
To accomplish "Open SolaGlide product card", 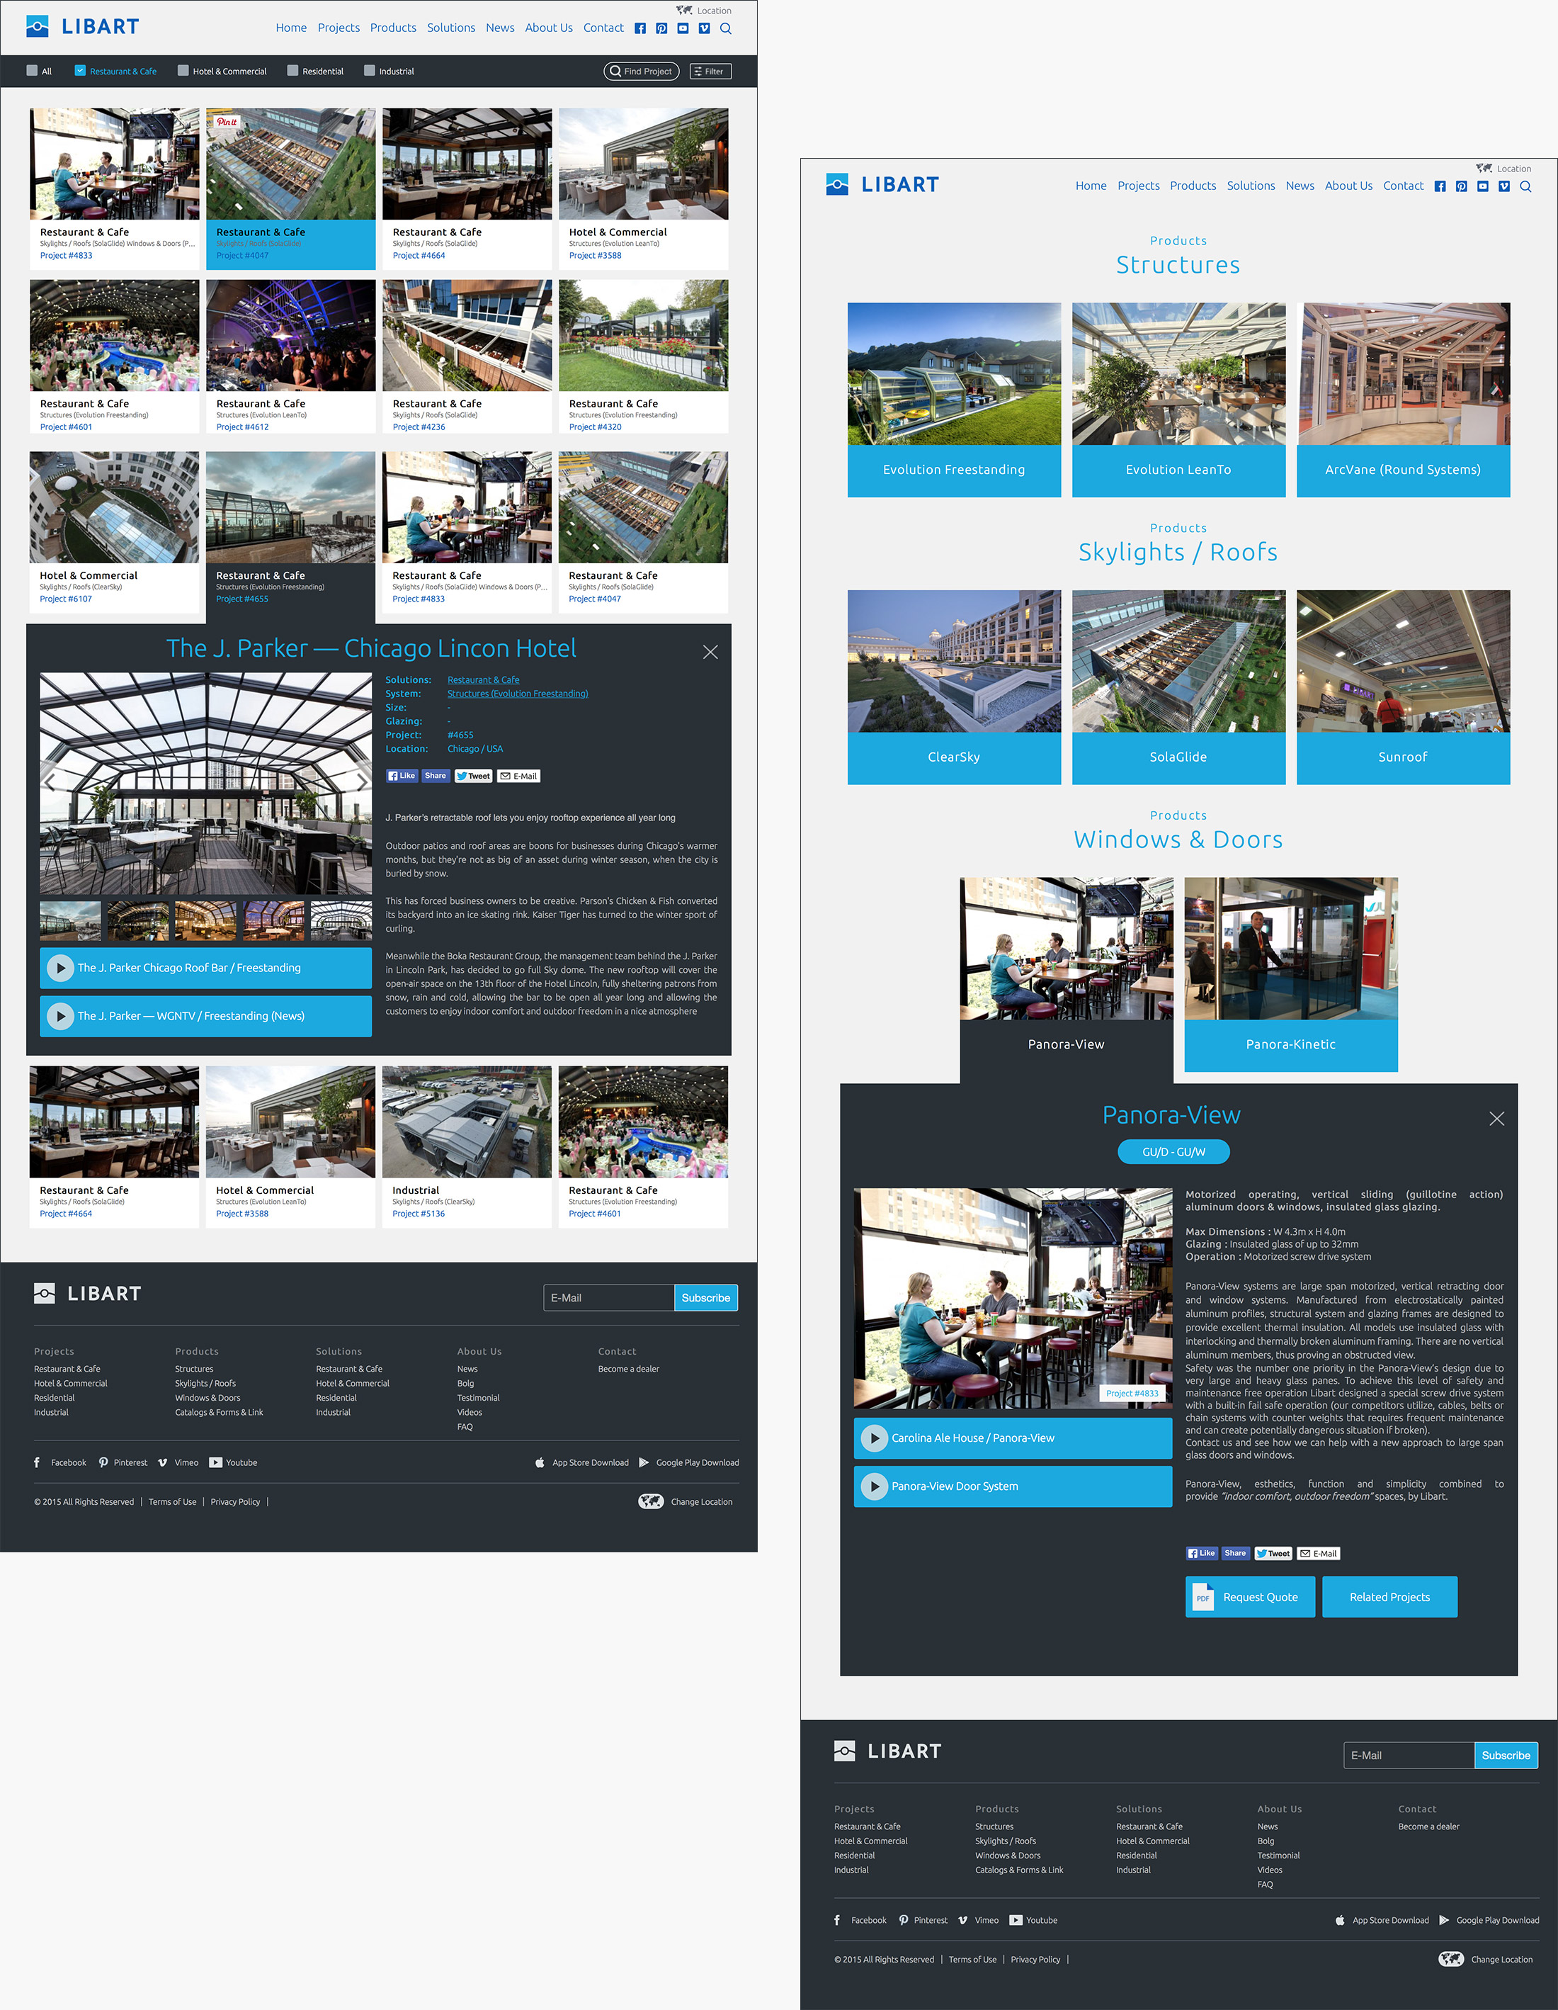I will pos(1178,687).
